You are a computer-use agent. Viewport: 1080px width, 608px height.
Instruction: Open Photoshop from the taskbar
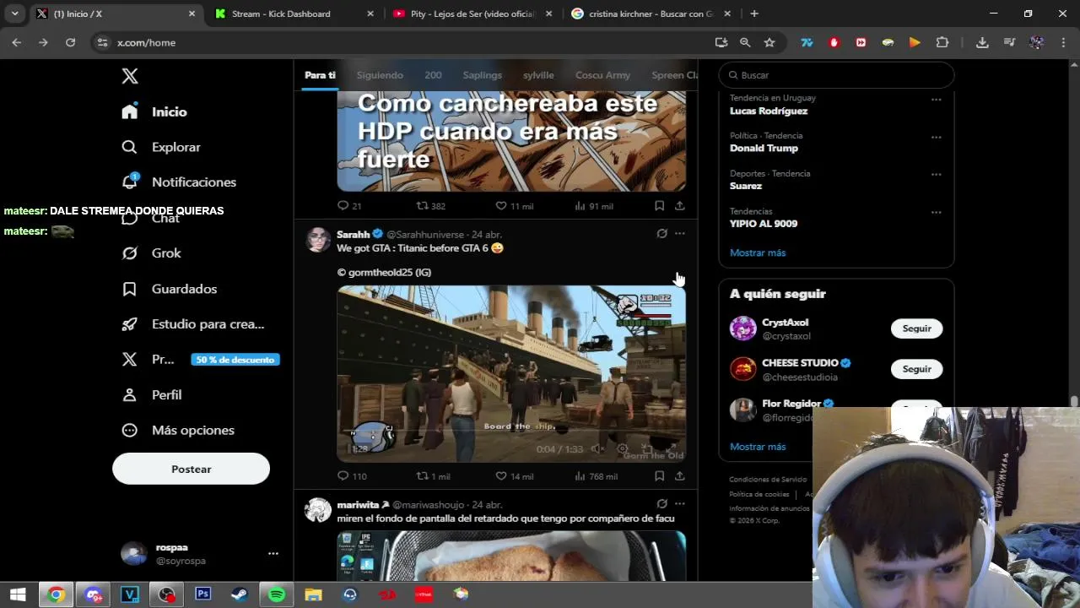click(x=203, y=594)
